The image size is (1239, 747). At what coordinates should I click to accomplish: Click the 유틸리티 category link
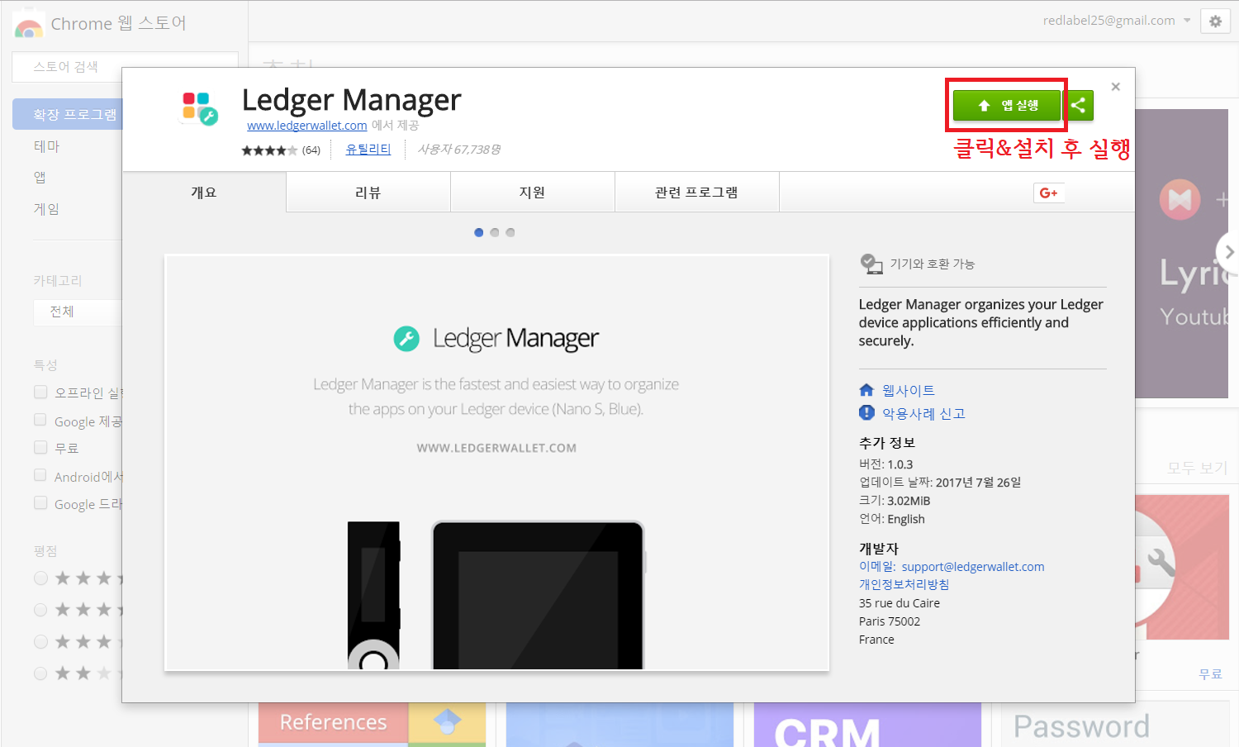click(x=368, y=150)
